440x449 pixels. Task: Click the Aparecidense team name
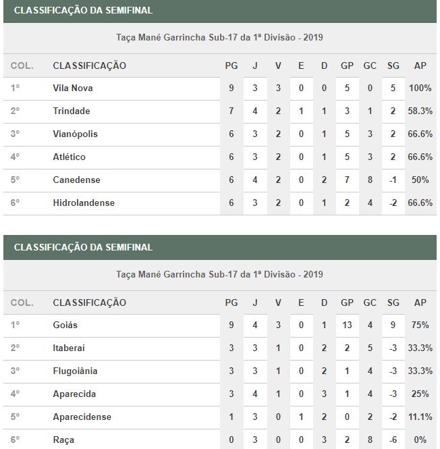pos(82,417)
